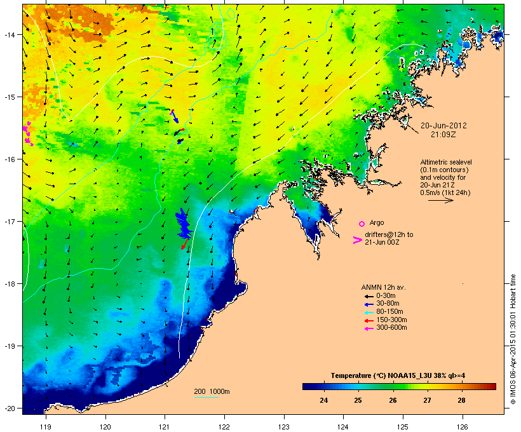Screen dimensions: 521x432
Task: Click the latitude axis label -20
Action: pyautogui.click(x=9, y=408)
